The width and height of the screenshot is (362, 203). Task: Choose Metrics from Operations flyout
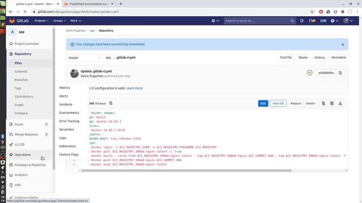coord(64,88)
